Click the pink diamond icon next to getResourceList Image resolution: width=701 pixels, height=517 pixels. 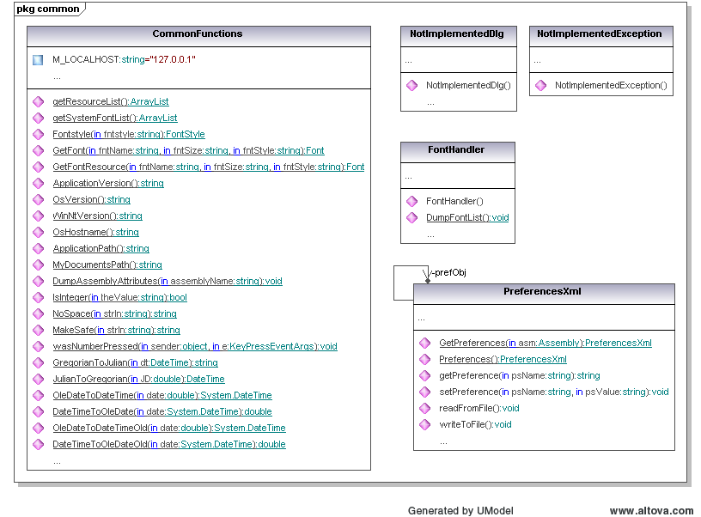pos(39,102)
